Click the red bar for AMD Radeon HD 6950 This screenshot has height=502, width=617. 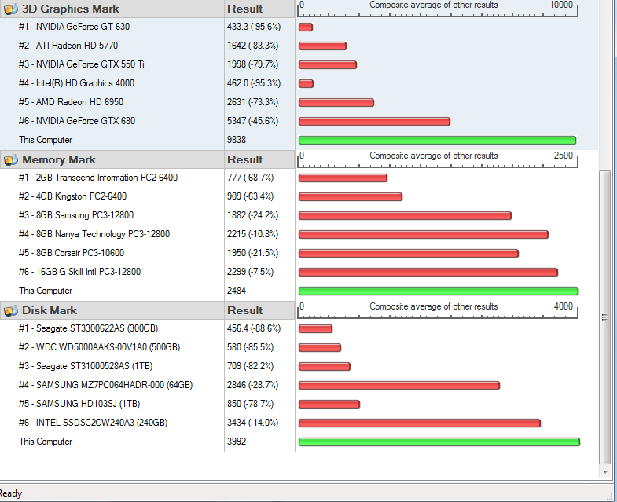click(x=336, y=103)
